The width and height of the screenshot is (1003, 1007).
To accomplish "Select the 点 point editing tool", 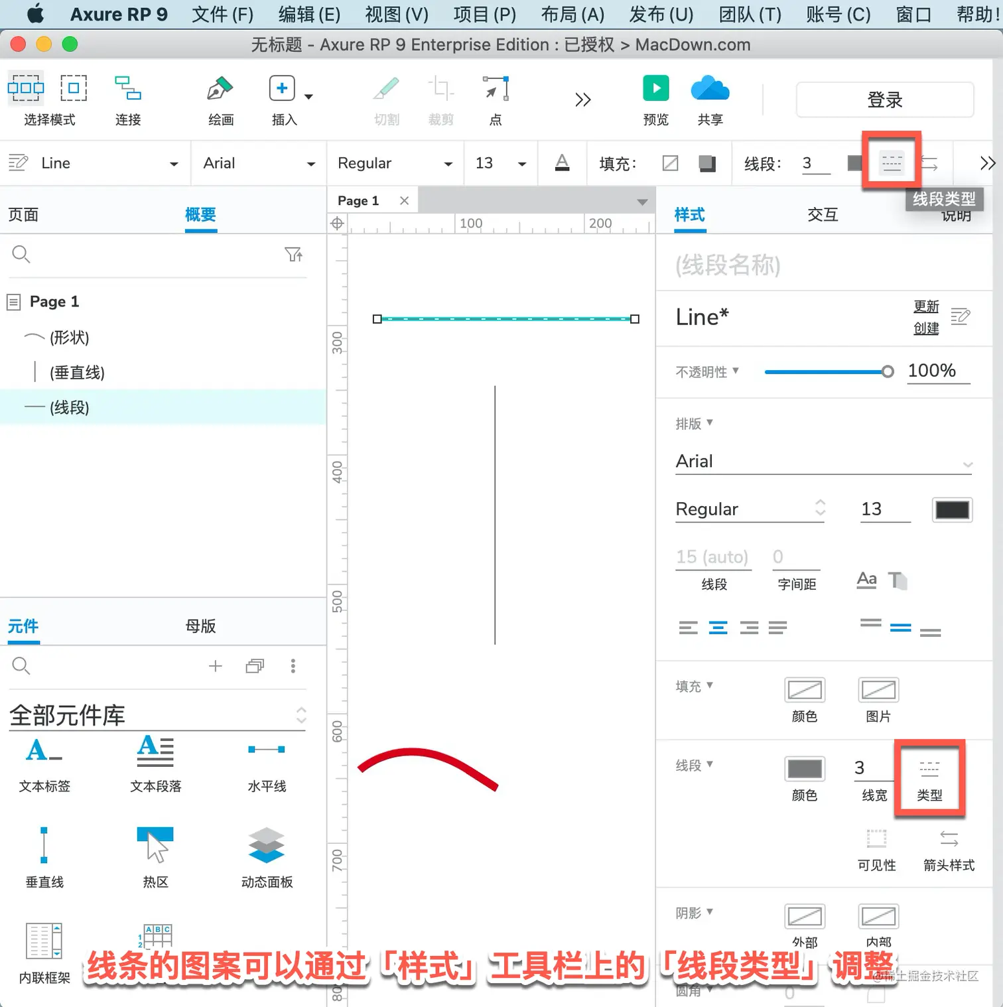I will [x=496, y=89].
